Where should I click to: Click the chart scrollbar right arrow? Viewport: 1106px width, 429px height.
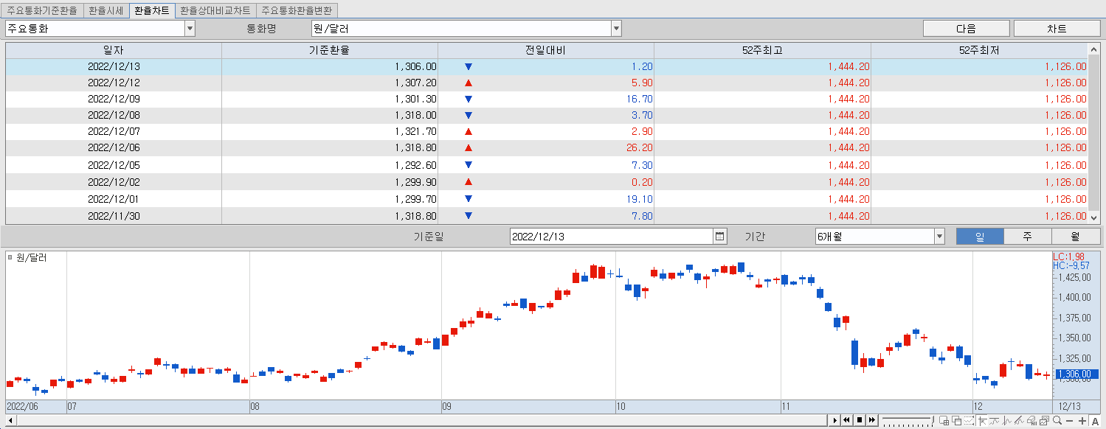tap(834, 420)
